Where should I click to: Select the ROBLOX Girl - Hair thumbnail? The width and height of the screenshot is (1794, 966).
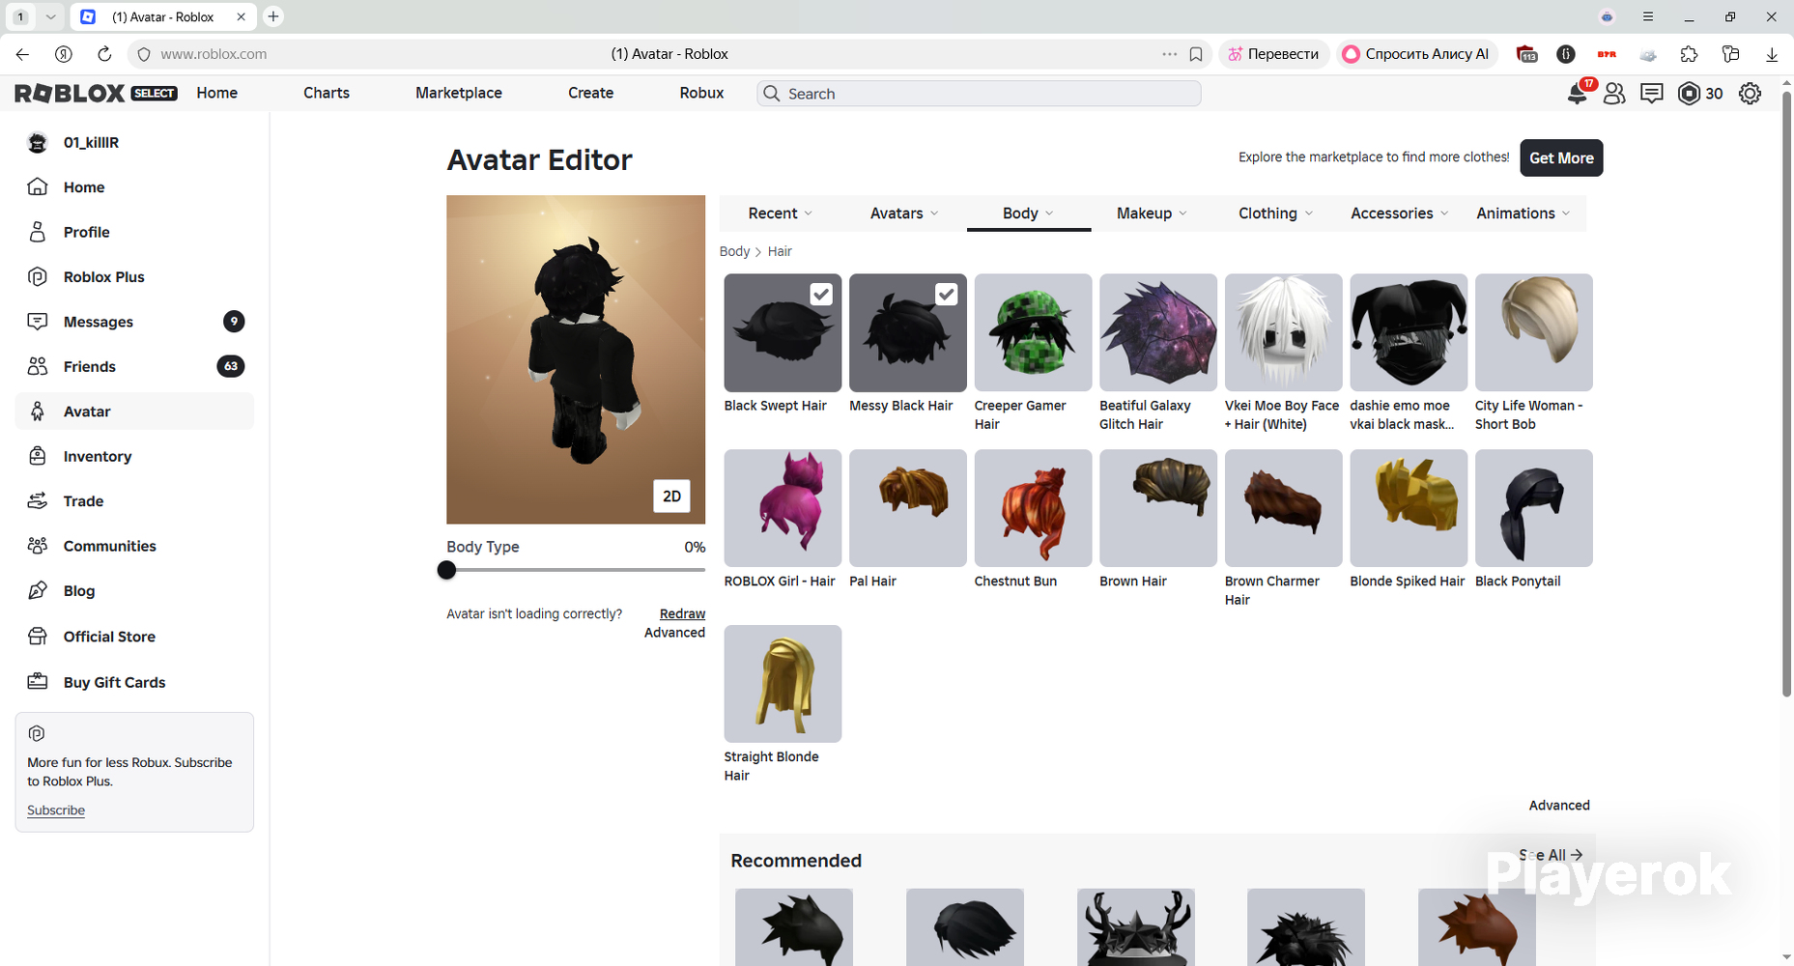[783, 508]
